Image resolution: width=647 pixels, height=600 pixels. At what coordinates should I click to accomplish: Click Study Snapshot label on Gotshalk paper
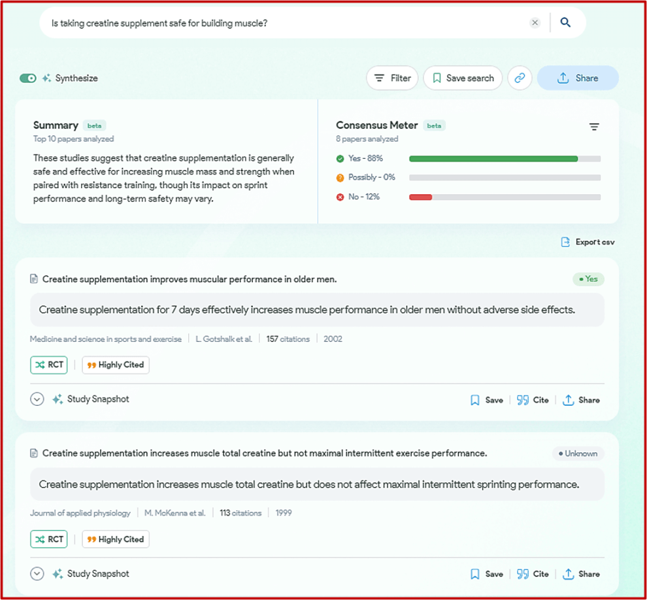[98, 399]
